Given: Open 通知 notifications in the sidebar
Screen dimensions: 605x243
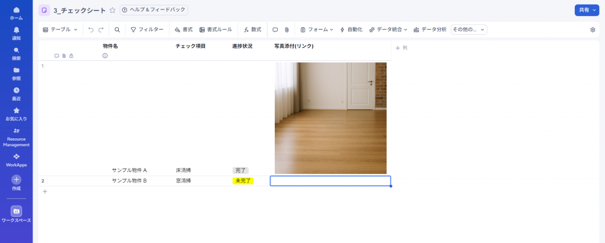Looking at the screenshot, I should pyautogui.click(x=16, y=33).
